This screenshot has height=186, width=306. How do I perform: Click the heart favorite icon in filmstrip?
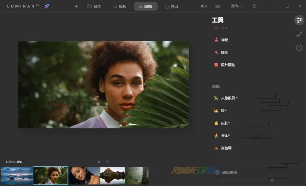click(108, 162)
